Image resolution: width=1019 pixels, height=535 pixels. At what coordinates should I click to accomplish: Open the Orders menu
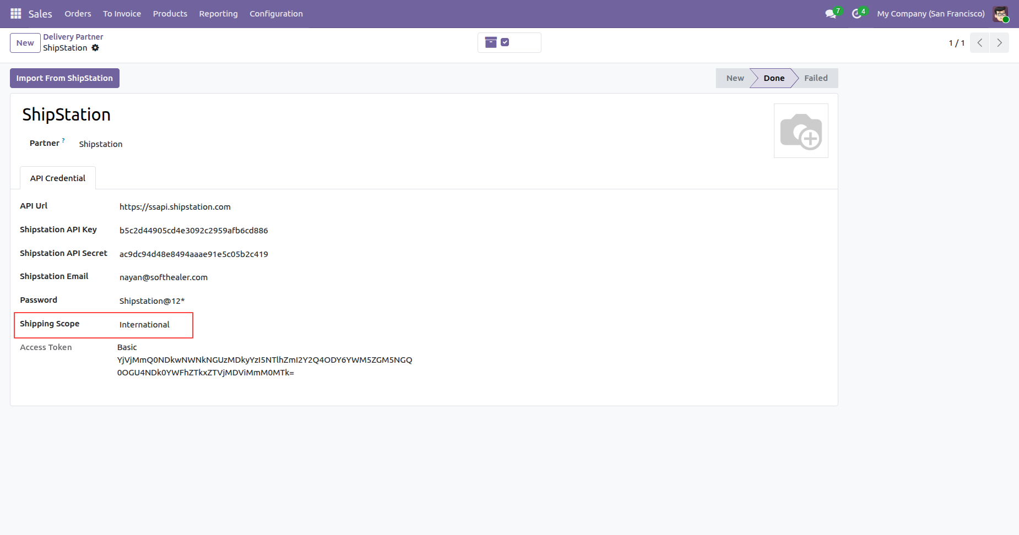[78, 14]
